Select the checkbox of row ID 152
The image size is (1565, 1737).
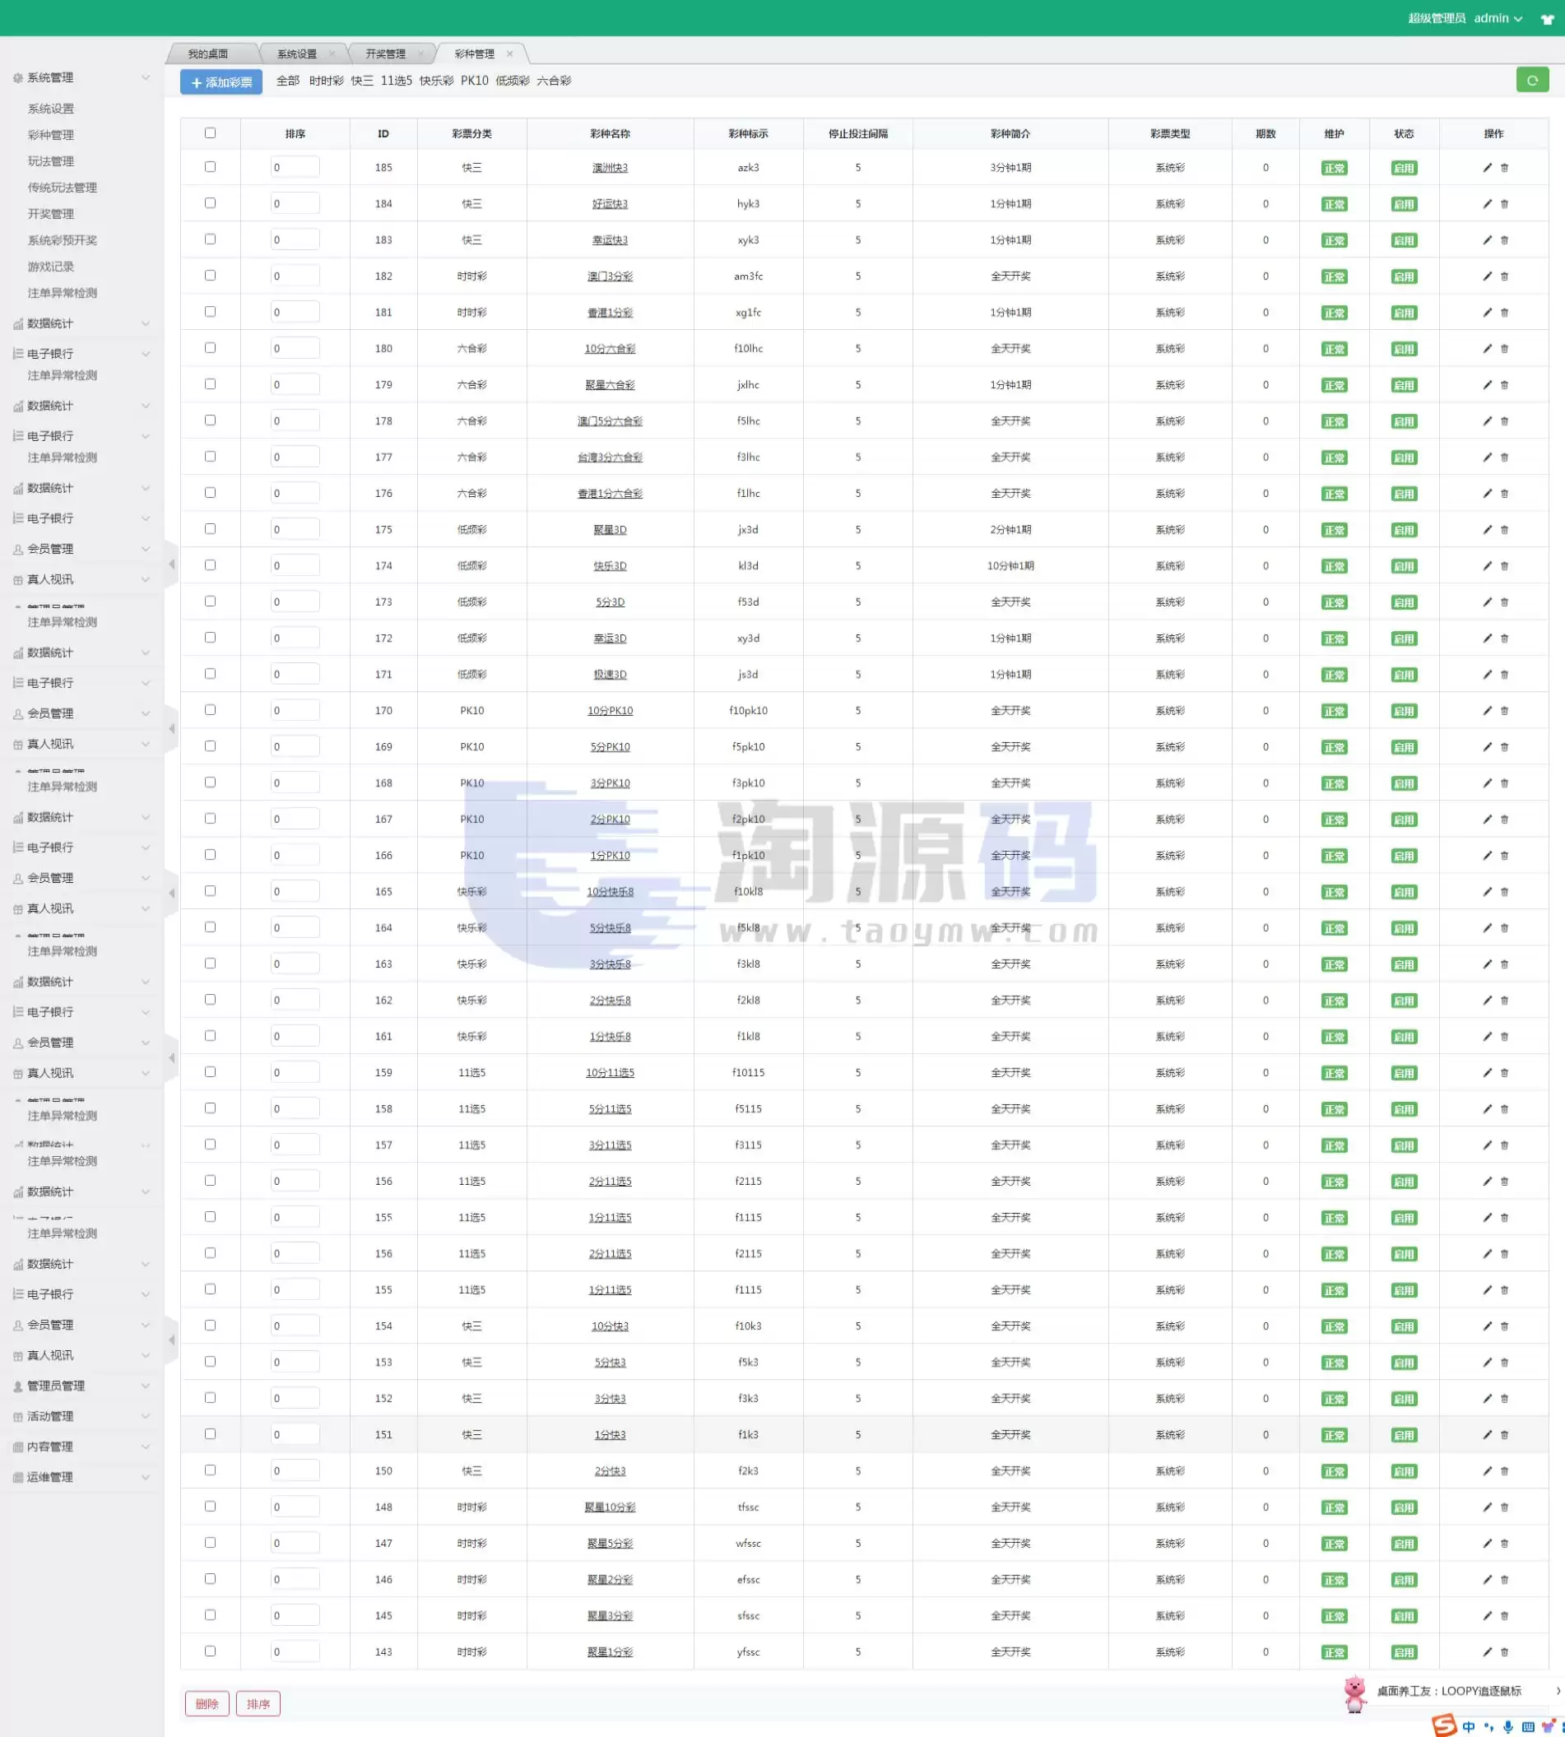pyautogui.click(x=210, y=1397)
